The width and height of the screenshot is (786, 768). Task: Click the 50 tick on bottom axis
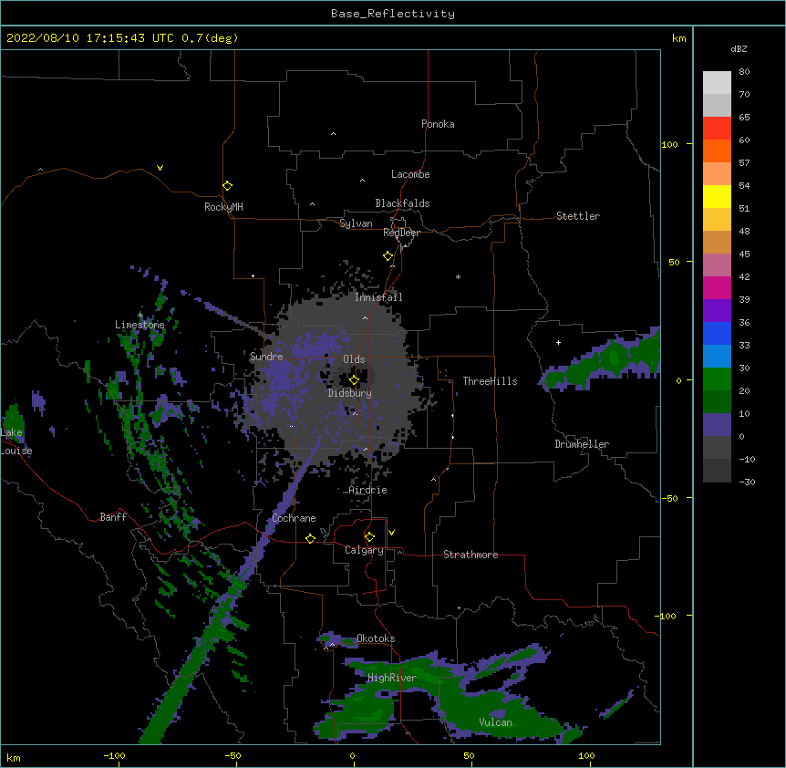click(469, 755)
